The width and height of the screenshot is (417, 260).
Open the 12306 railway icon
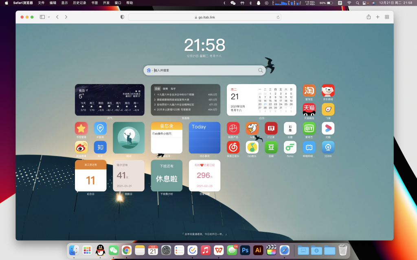328,147
